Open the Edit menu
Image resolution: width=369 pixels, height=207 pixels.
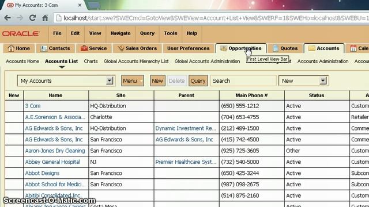click(x=75, y=33)
